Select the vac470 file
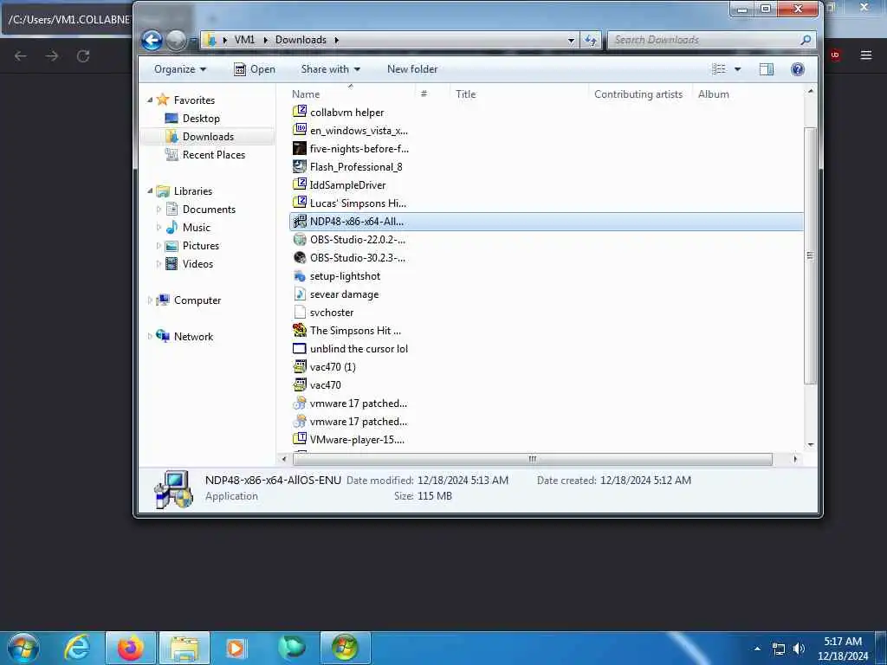The height and width of the screenshot is (665, 887). click(x=317, y=385)
